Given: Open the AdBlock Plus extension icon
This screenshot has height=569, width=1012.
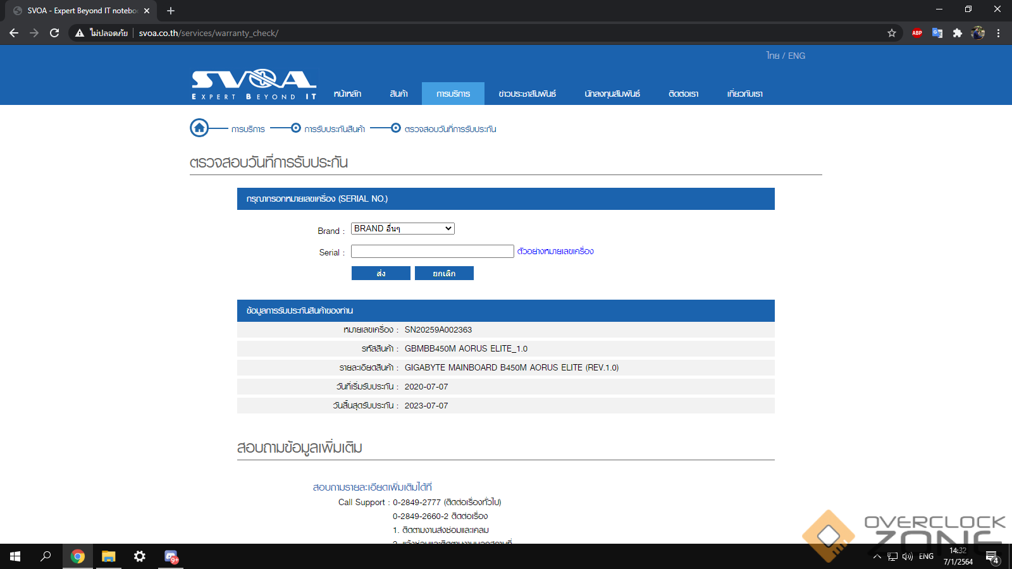Looking at the screenshot, I should coord(917,33).
